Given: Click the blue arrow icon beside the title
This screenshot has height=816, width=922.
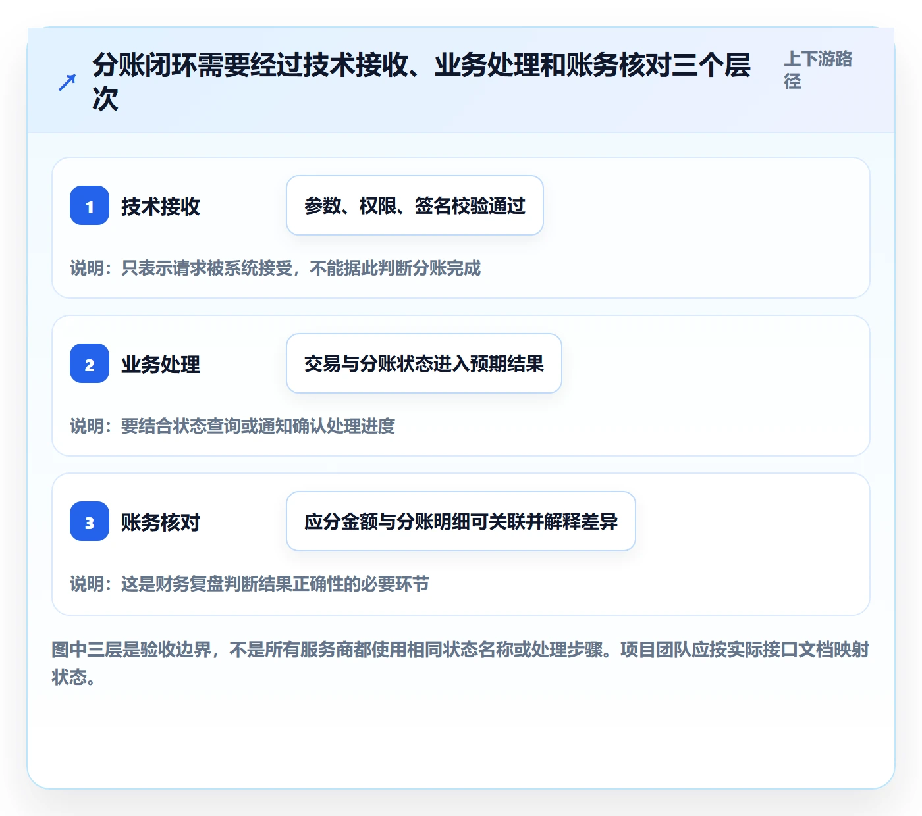Looking at the screenshot, I should tap(67, 82).
